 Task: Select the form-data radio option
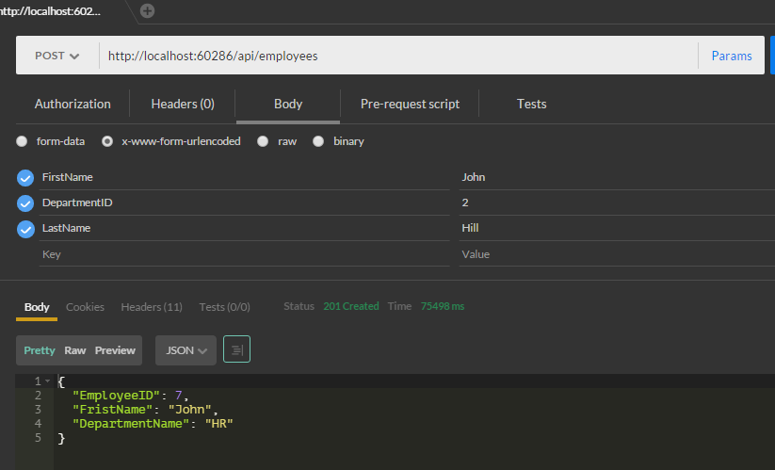[22, 141]
